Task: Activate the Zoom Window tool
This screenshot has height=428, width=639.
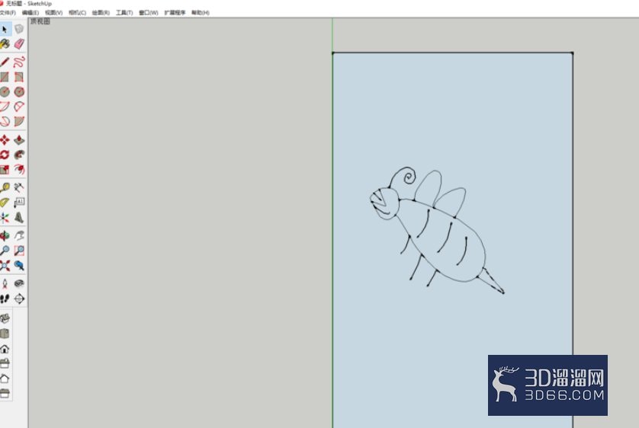Action: [19, 251]
